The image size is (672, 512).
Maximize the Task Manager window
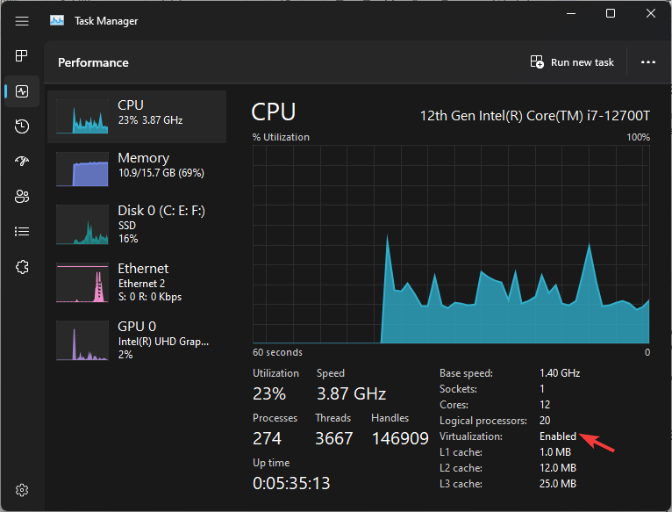(x=611, y=14)
